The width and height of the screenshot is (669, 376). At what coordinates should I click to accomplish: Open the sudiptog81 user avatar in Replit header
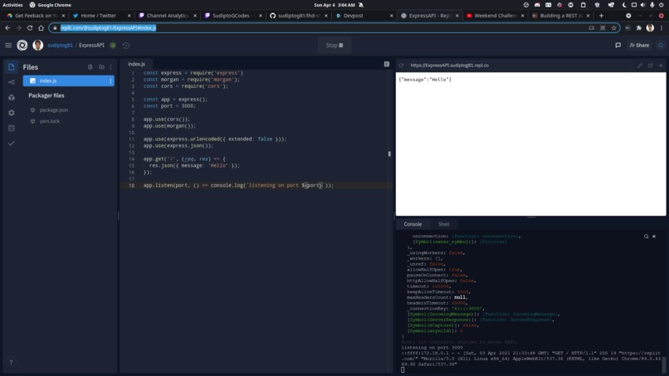pyautogui.click(x=38, y=46)
